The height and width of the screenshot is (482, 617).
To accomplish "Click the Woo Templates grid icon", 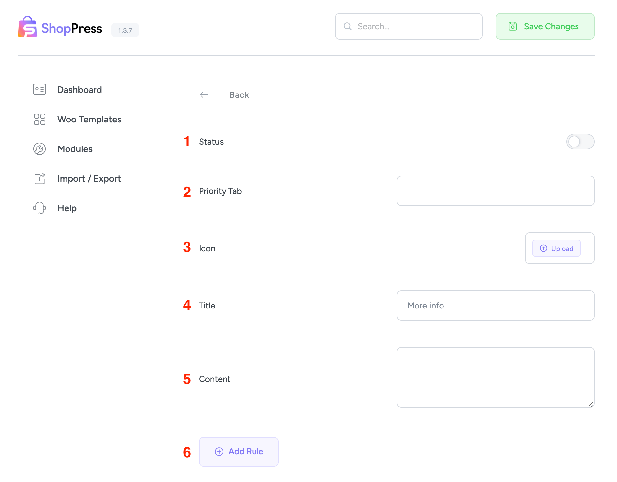I will [x=39, y=119].
